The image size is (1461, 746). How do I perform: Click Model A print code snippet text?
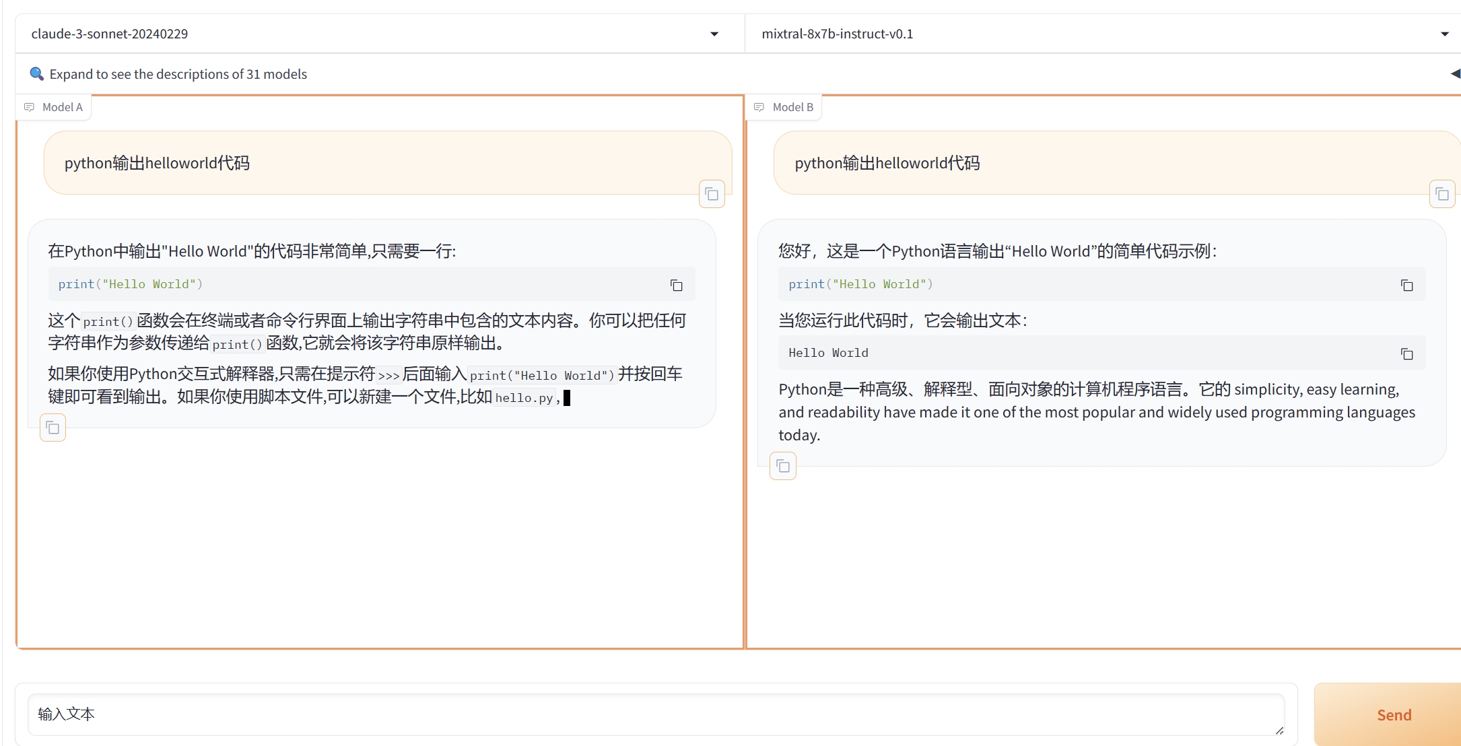pyautogui.click(x=130, y=284)
